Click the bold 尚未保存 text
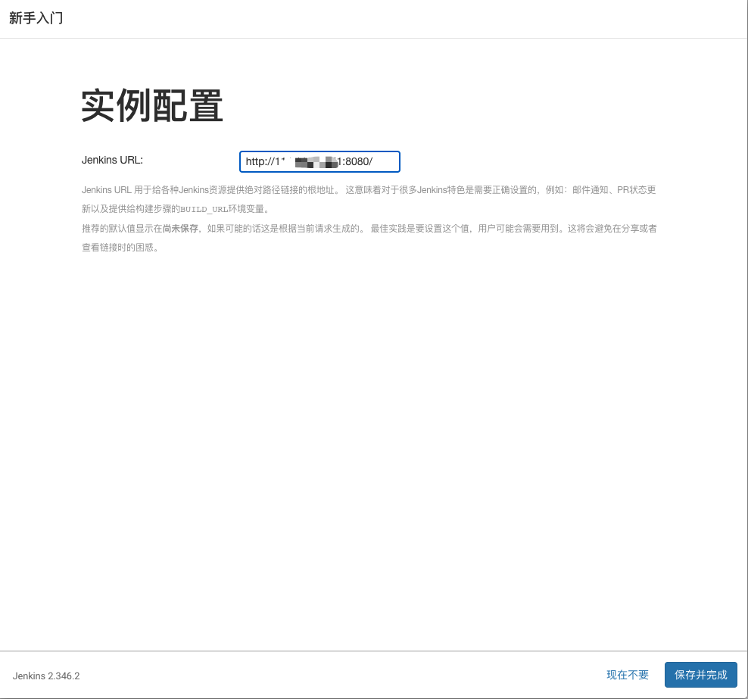 [180, 229]
